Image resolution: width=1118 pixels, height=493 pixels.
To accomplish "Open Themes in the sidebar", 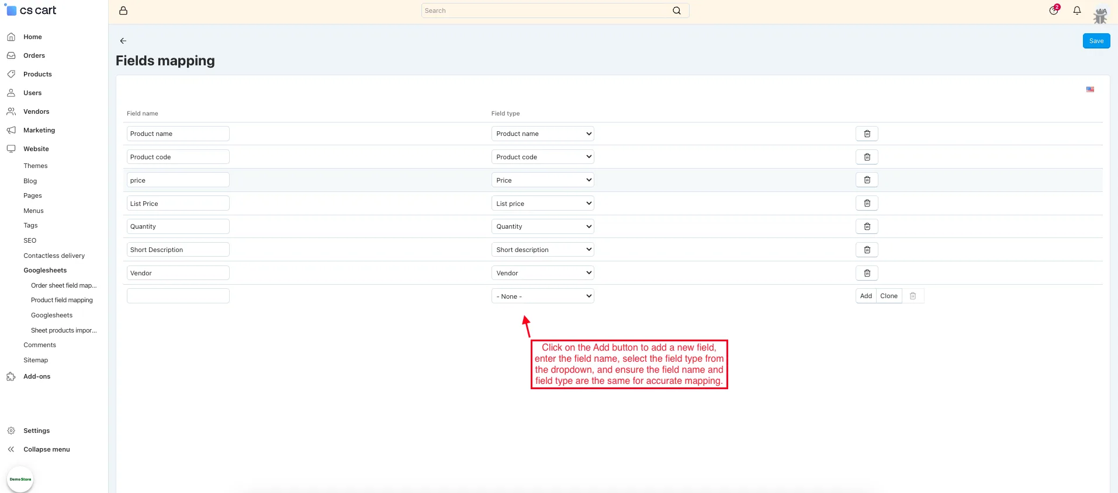I will tap(36, 166).
